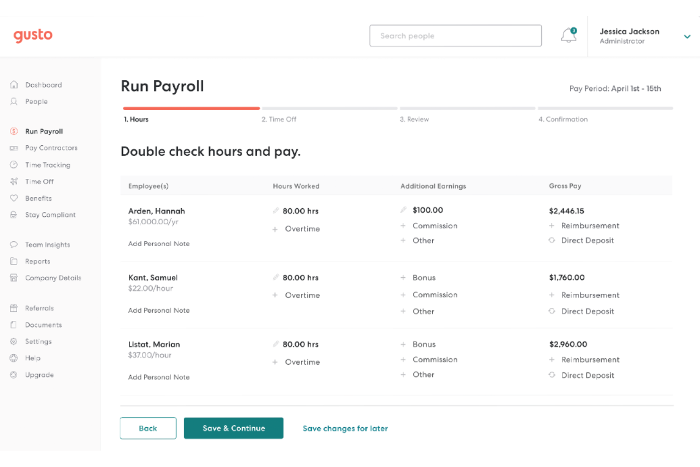Edit the $100.00 bonus pencil icon

403,210
